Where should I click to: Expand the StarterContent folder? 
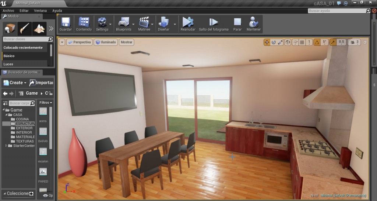click(x=6, y=145)
